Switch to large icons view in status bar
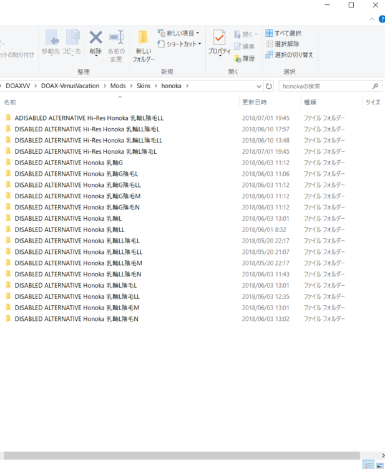This screenshot has width=385, height=469. tap(379, 465)
